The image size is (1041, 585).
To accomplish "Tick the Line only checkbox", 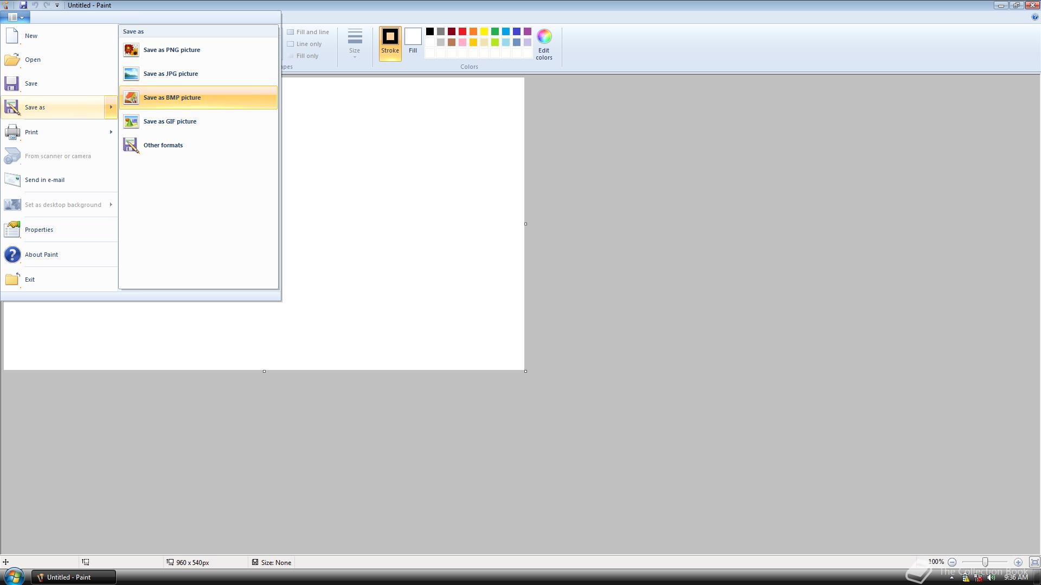I will [291, 44].
